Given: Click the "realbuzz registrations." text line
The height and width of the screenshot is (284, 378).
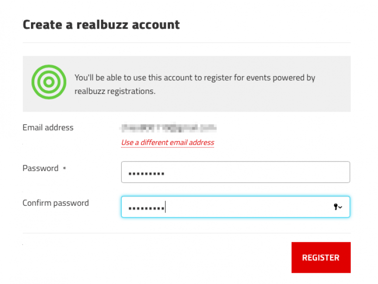Looking at the screenshot, I should point(115,91).
